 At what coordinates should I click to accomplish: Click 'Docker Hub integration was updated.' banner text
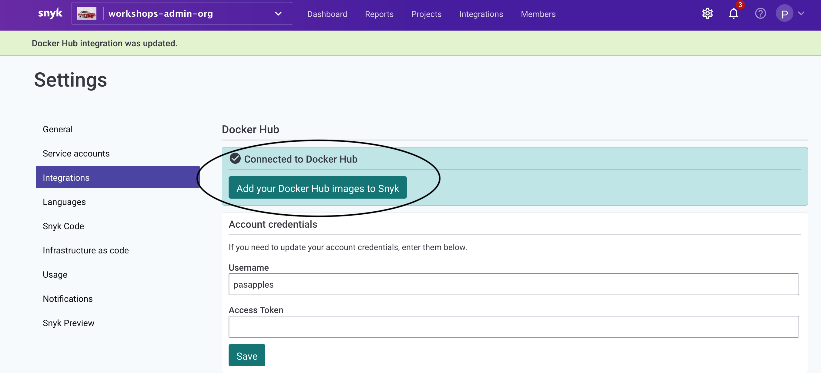[105, 43]
